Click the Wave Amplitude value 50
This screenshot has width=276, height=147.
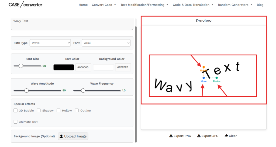(64, 91)
